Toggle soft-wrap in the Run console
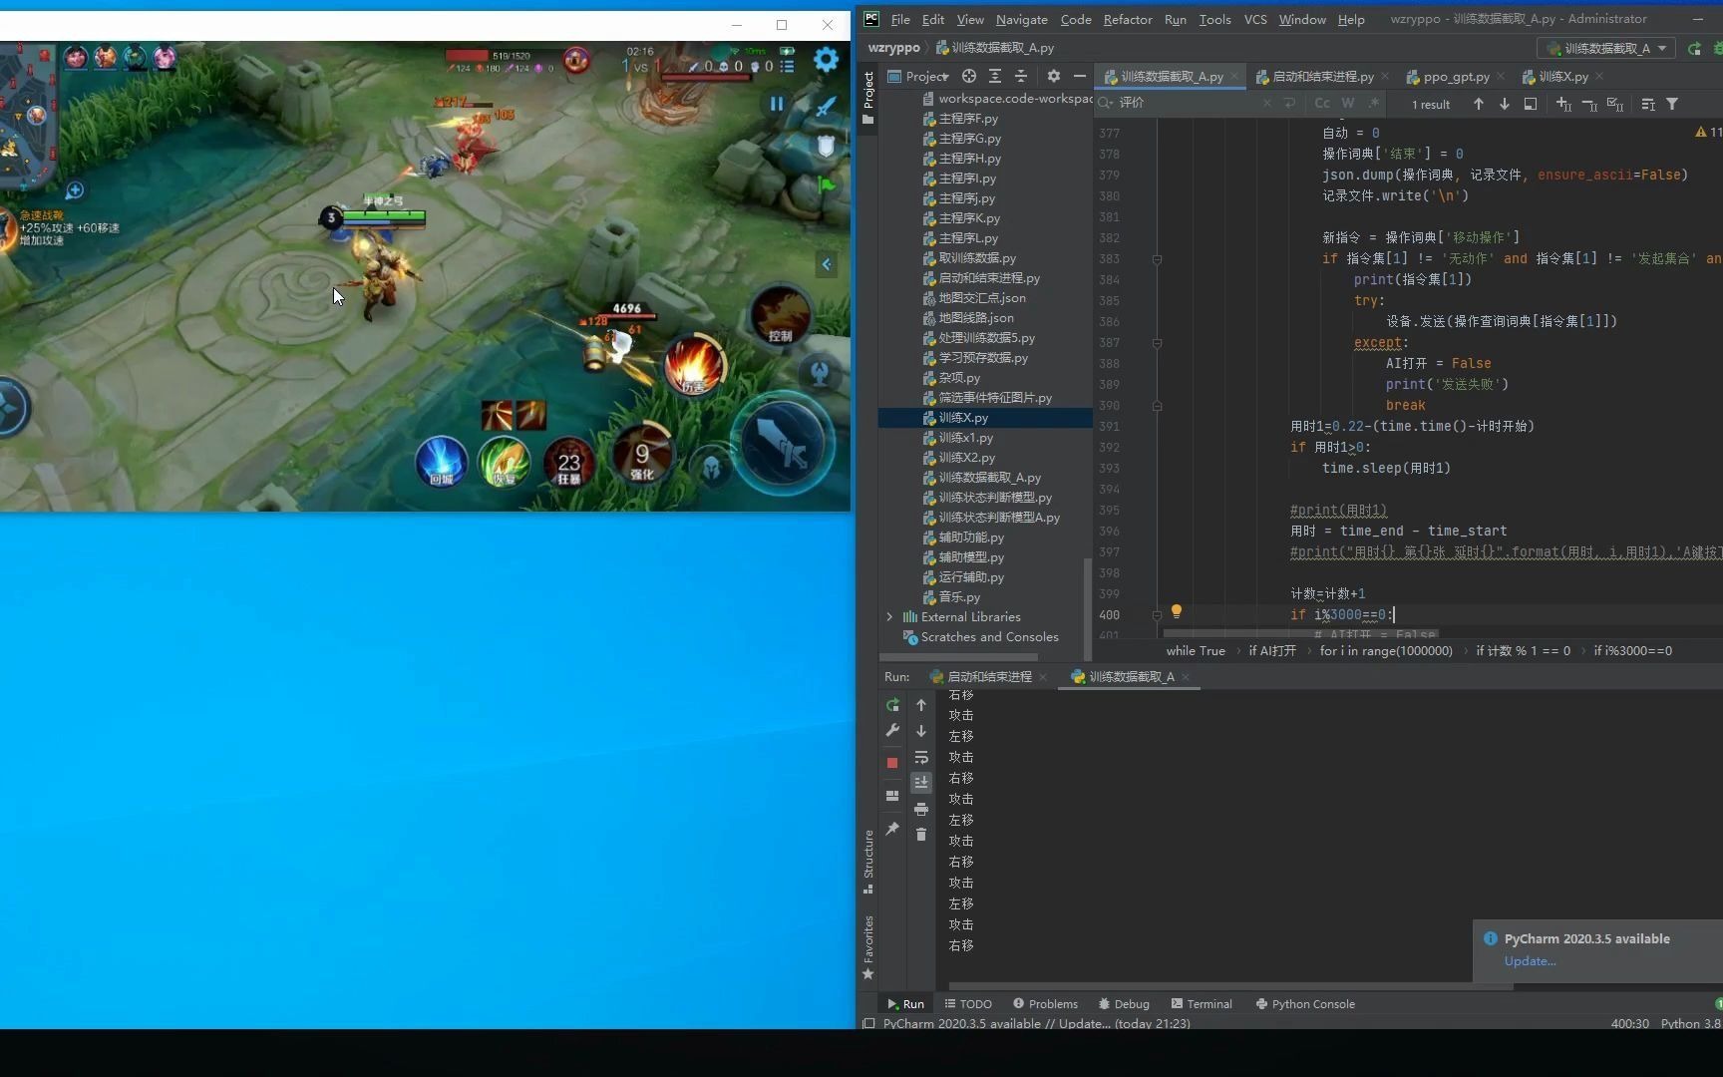 921,757
